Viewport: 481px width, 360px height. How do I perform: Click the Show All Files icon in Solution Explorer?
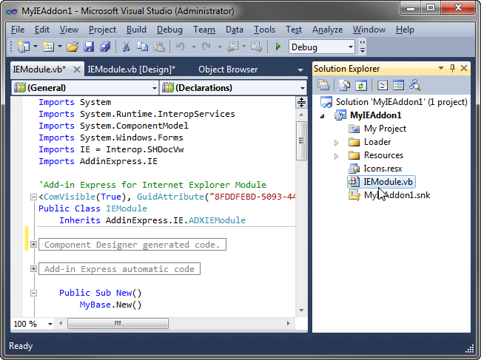[x=344, y=85]
